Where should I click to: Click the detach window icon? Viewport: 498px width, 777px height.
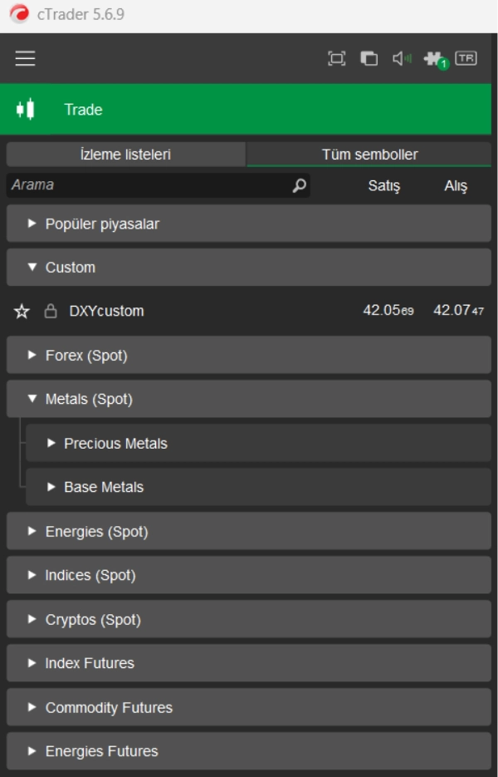369,58
